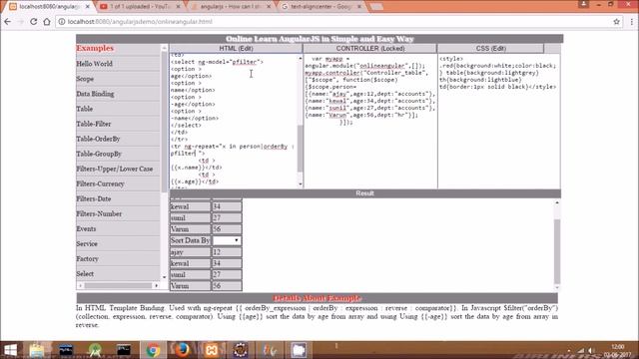Open the Windows Start button

pyautogui.click(x=10, y=350)
